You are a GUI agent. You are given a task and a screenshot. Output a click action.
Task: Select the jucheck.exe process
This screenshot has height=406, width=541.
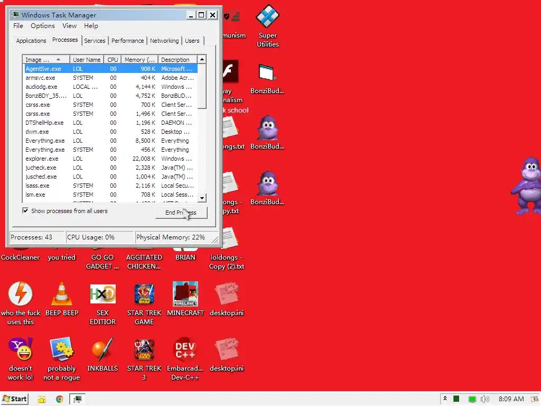110,168
